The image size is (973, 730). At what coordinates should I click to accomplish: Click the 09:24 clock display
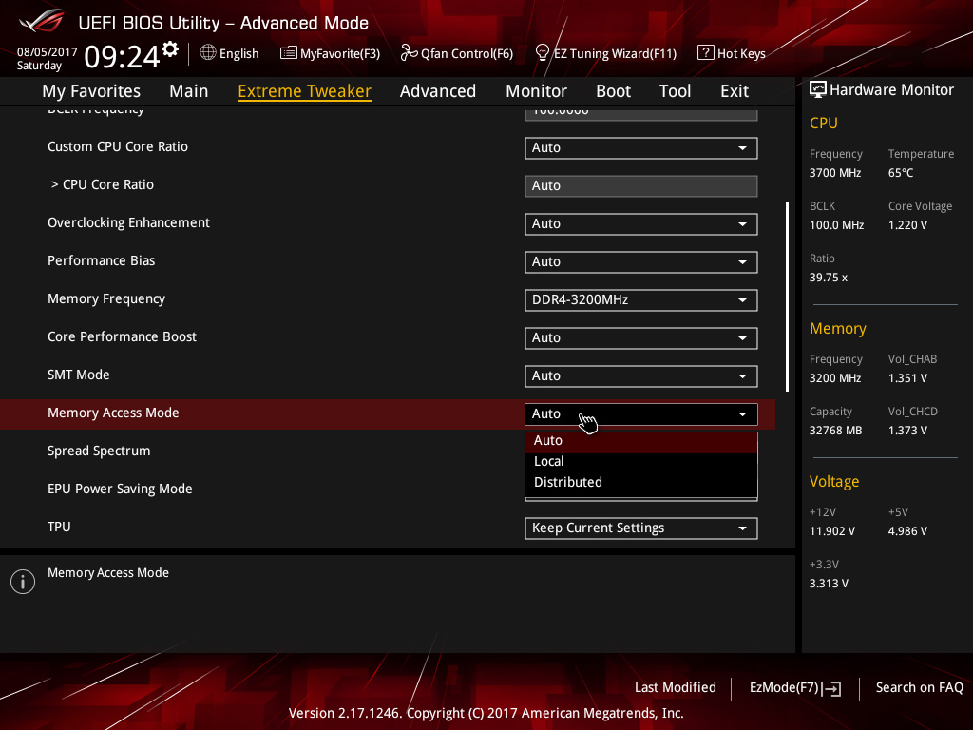(x=123, y=57)
